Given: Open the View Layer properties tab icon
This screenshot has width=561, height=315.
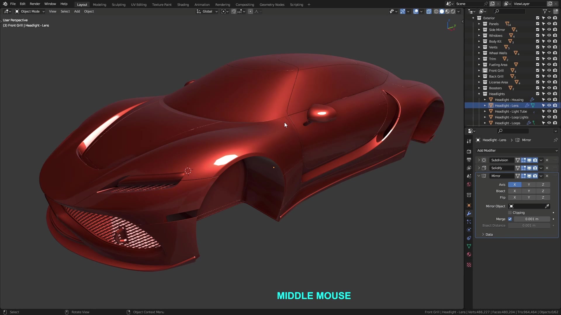Looking at the screenshot, I should pos(469,168).
